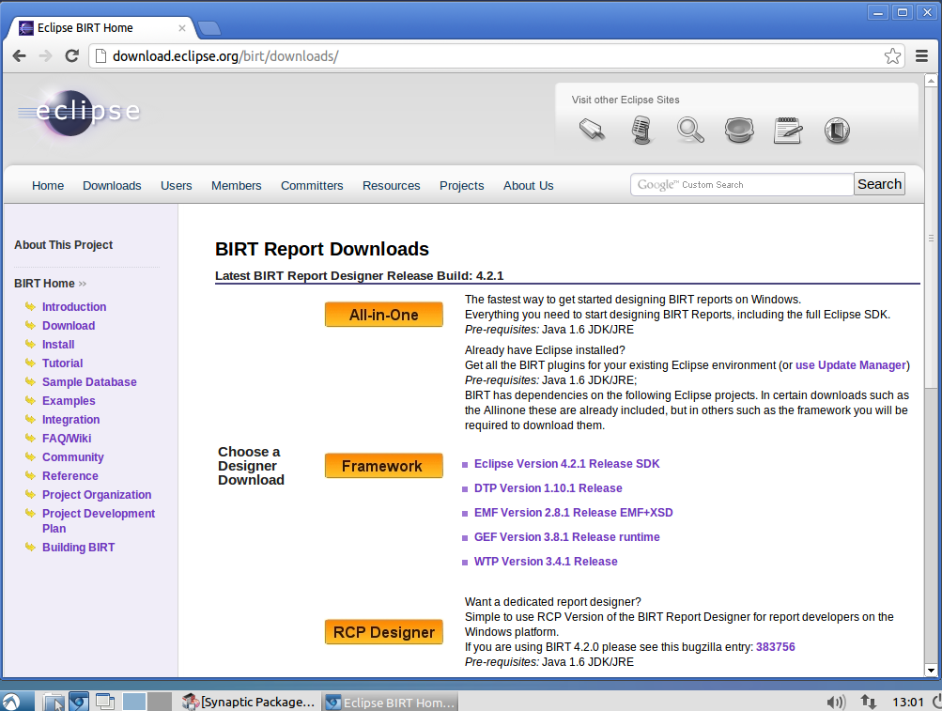Click the round book Eclipse site icon
Image resolution: width=942 pixels, height=711 pixels.
837,130
